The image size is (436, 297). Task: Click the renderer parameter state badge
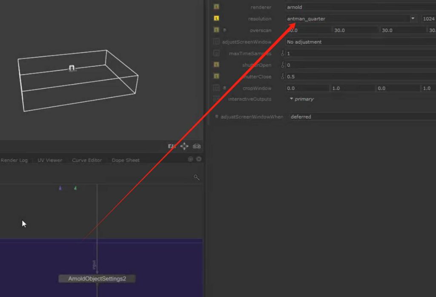tap(216, 7)
